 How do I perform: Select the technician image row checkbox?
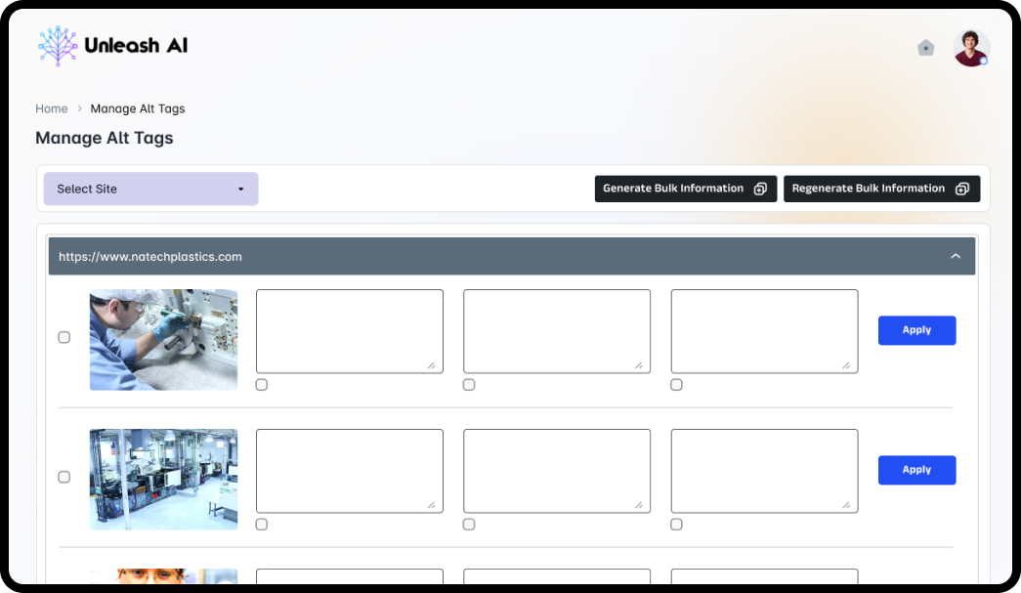tap(64, 337)
